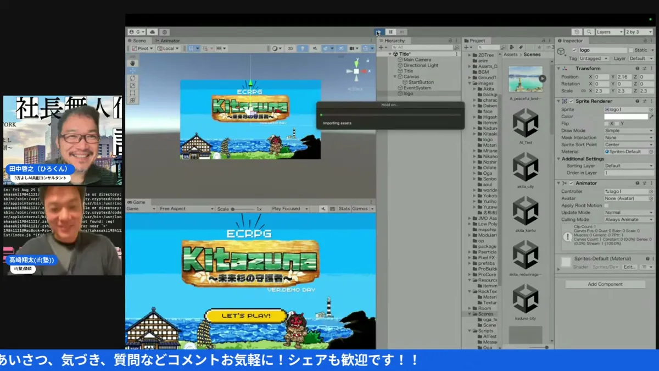659x371 pixels.
Task: Switch to the Animator tab
Action: [167, 41]
